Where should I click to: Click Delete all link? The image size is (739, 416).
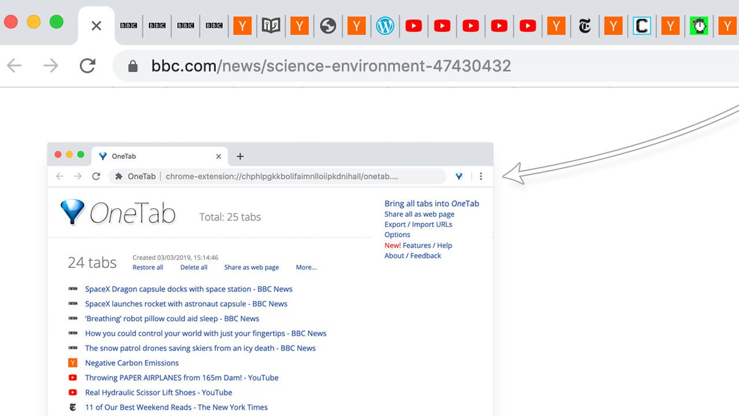pyautogui.click(x=193, y=268)
